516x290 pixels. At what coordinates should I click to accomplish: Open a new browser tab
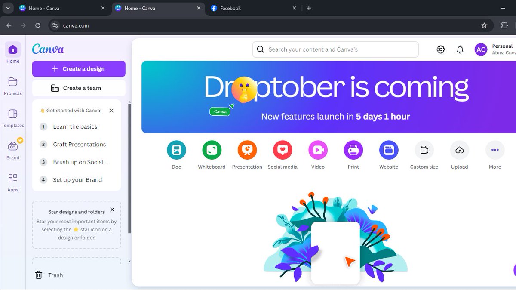pos(309,8)
